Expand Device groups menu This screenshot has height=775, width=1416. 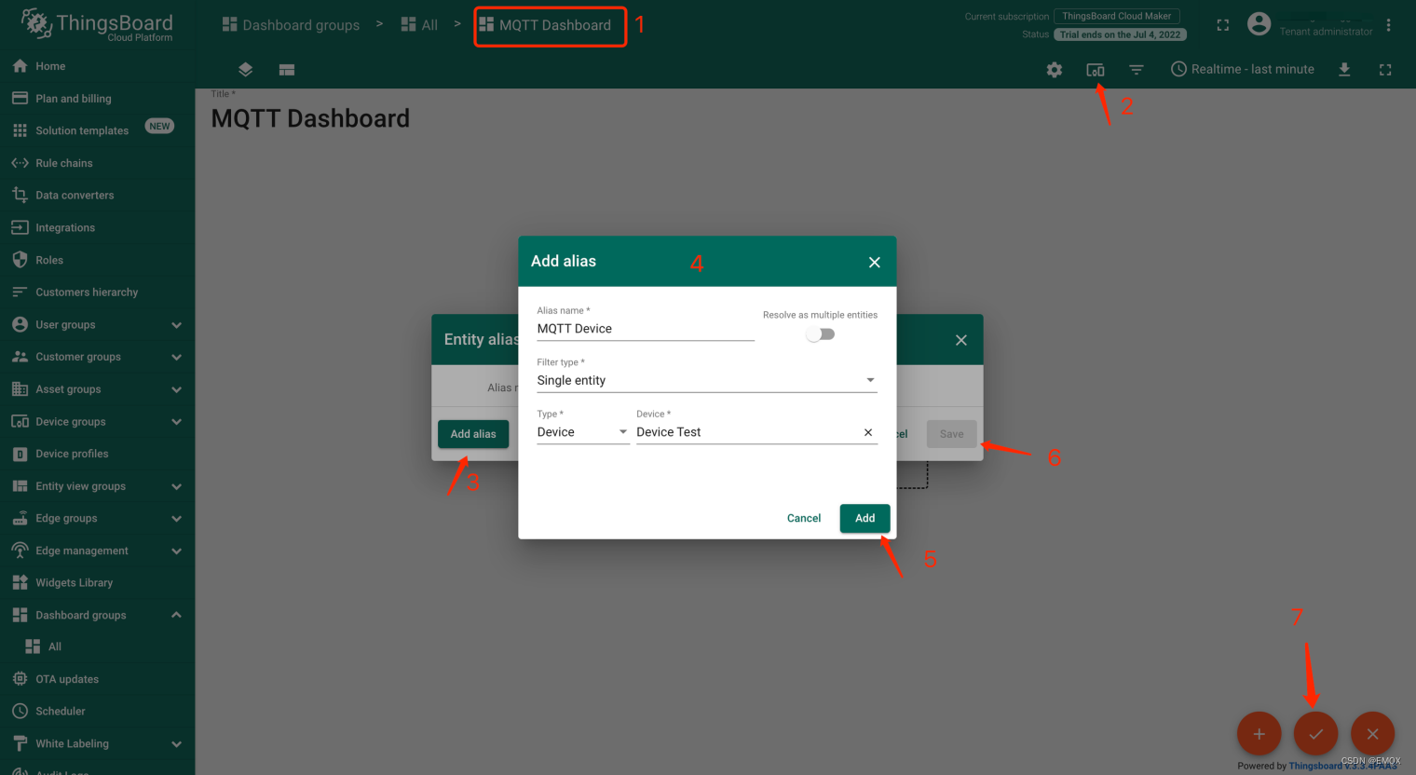(97, 422)
